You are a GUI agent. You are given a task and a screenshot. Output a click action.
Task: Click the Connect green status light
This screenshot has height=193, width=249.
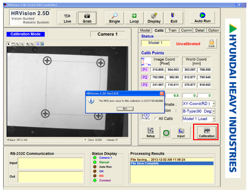click(x=95, y=181)
